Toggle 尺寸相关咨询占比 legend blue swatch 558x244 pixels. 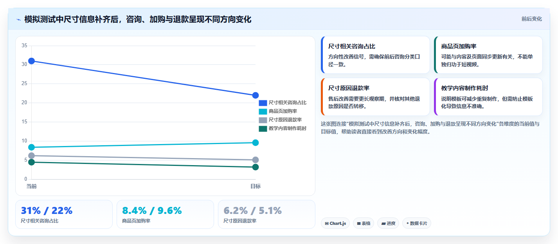click(263, 103)
